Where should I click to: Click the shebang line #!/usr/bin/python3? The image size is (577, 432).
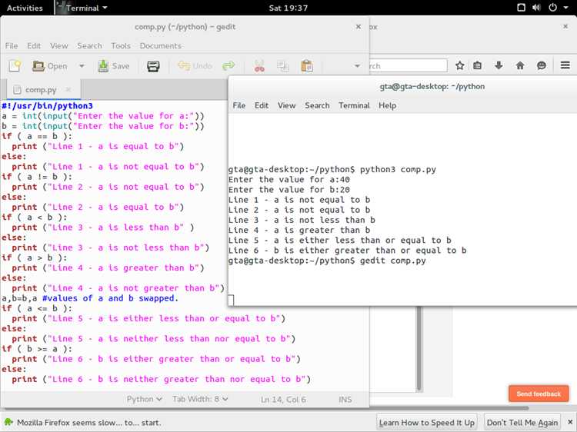point(47,106)
